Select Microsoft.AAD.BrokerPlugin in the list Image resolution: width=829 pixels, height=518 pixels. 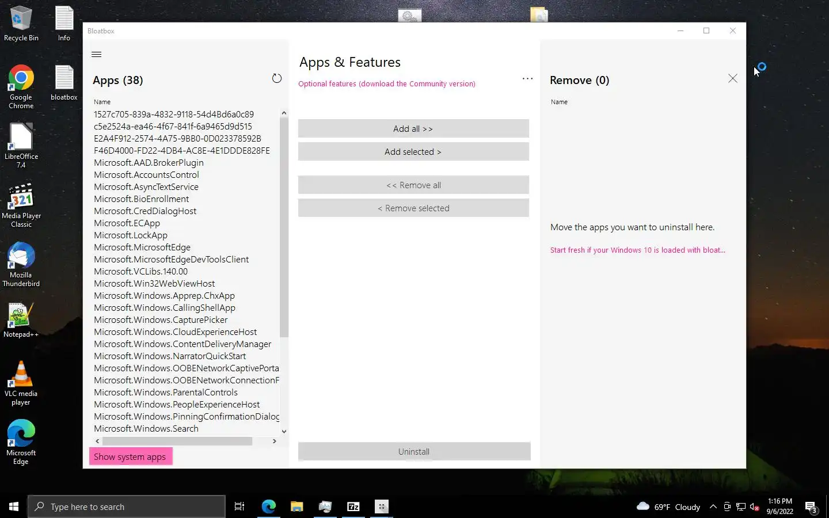(149, 162)
